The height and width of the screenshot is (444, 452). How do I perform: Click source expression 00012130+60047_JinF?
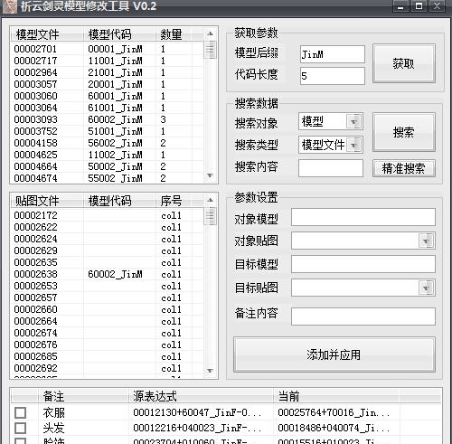197,412
